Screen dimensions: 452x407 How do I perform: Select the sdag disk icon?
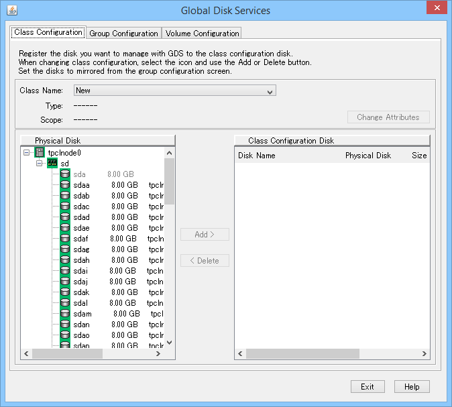click(x=65, y=249)
